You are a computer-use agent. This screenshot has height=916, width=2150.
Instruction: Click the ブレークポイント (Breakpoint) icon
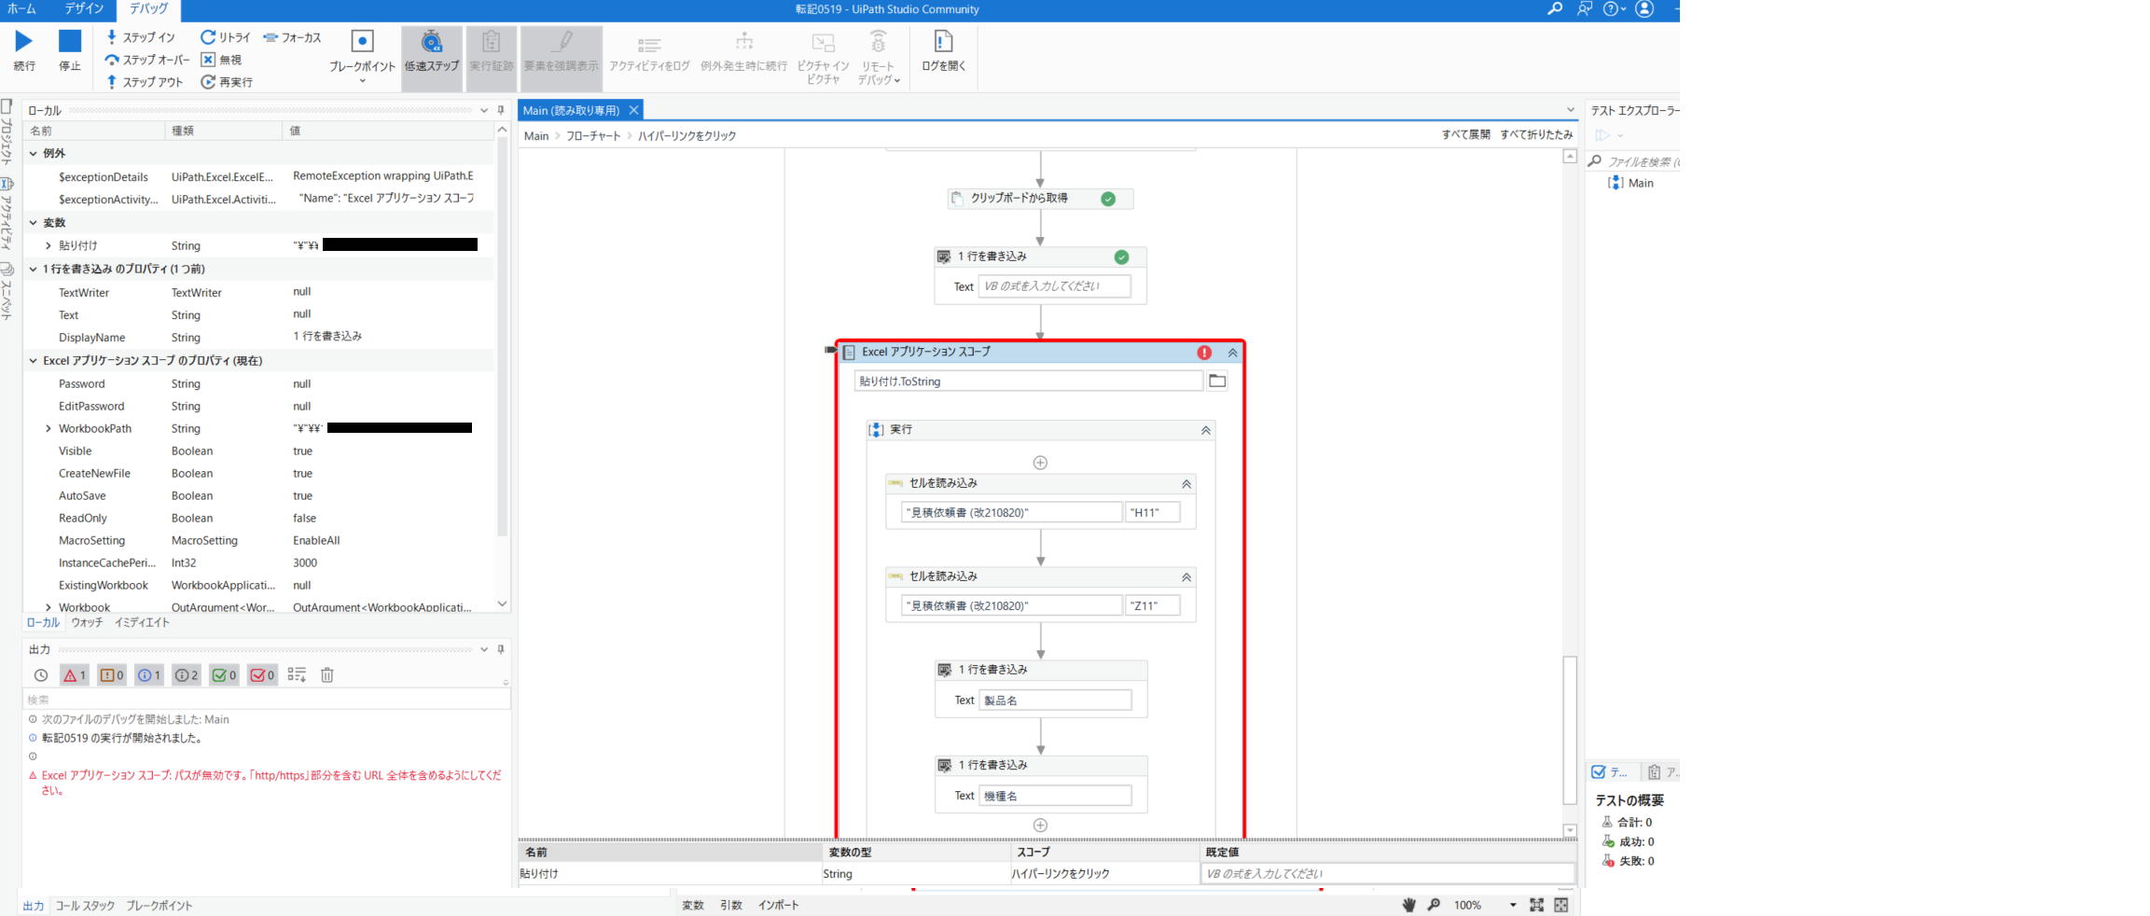pyautogui.click(x=362, y=42)
